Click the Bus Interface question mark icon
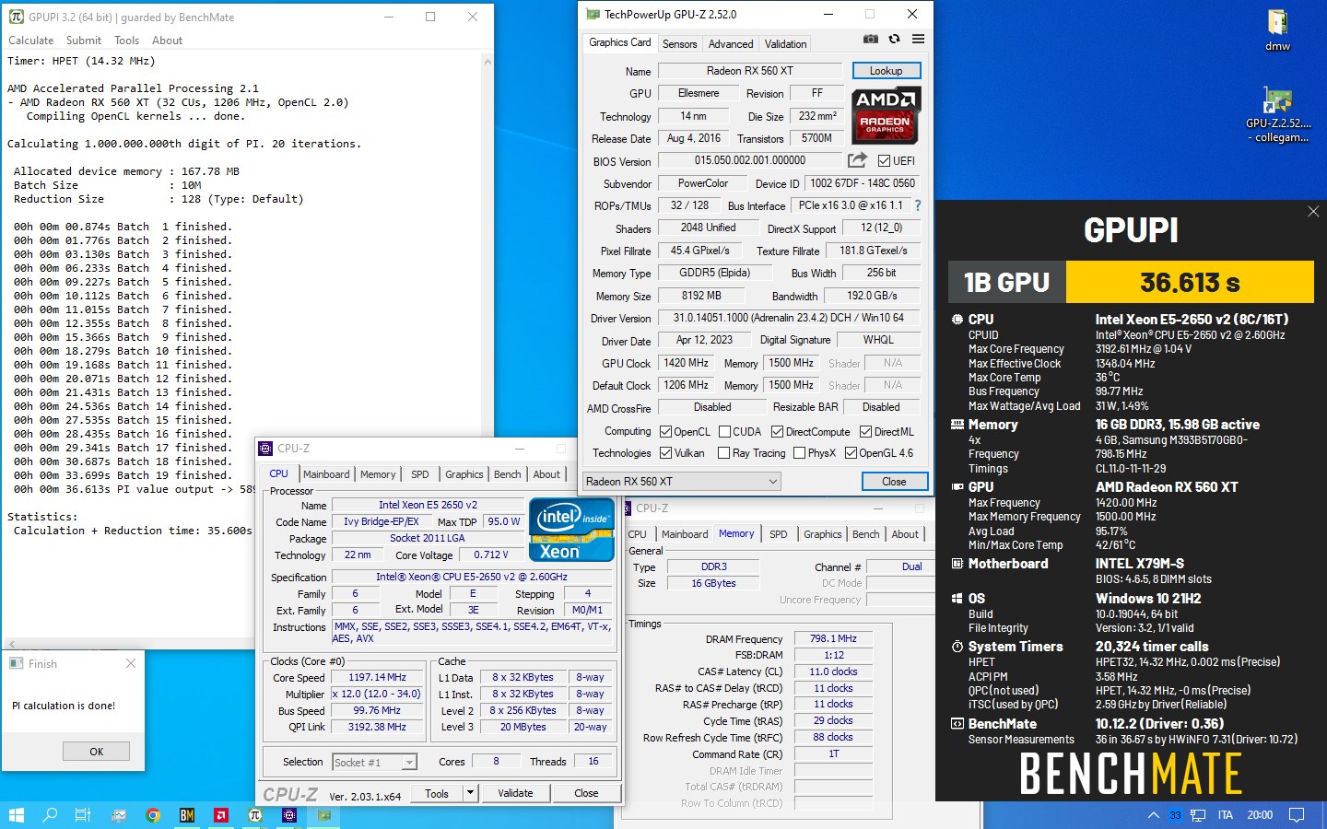The height and width of the screenshot is (829, 1327). (x=918, y=205)
